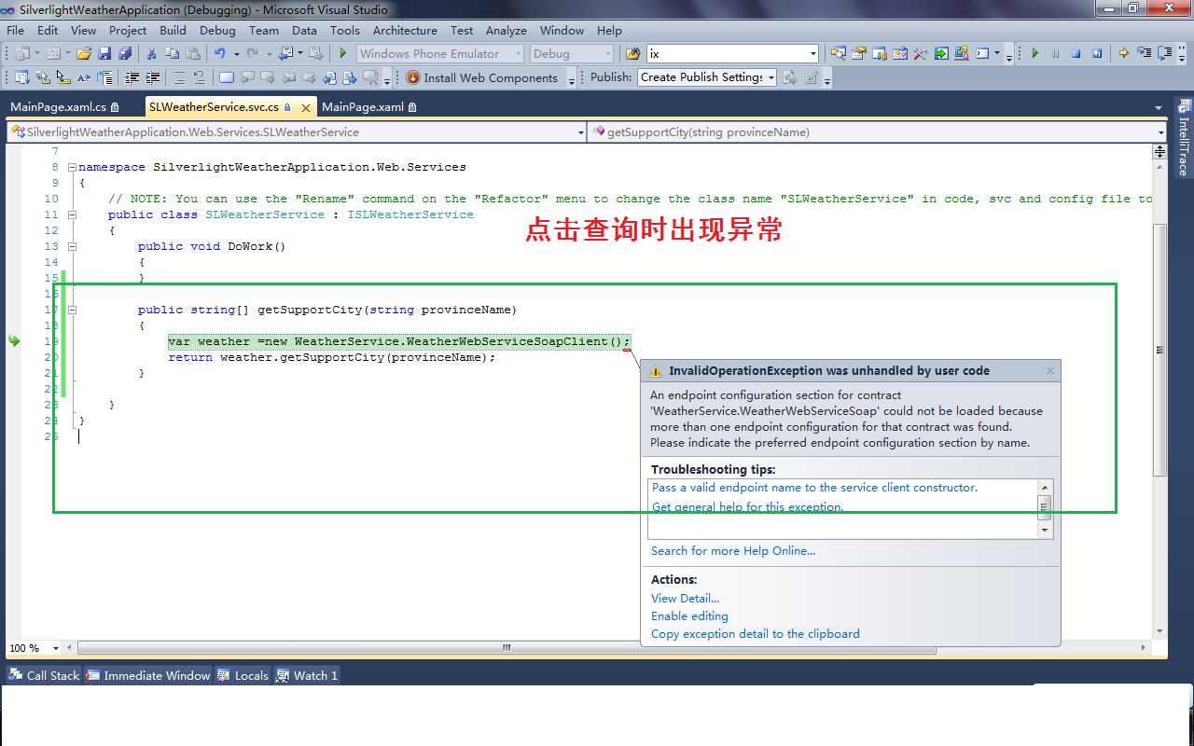This screenshot has height=746, width=1194.
Task: Click the Restart debugging icon
Action: [x=1096, y=53]
